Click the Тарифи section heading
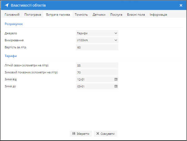Image resolution: width=187 pixels, height=141 pixels. [11, 56]
